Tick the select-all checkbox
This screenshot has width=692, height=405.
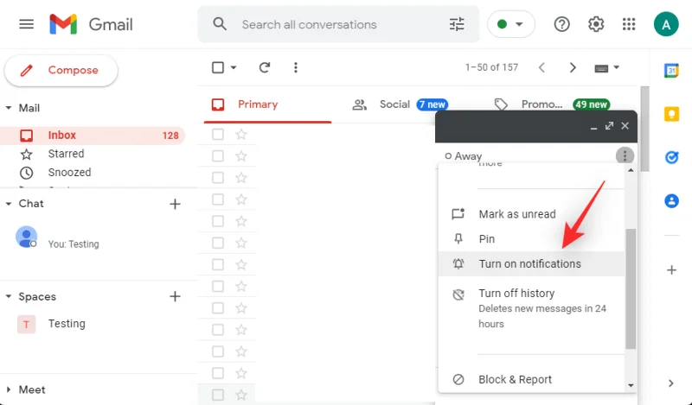(x=218, y=67)
